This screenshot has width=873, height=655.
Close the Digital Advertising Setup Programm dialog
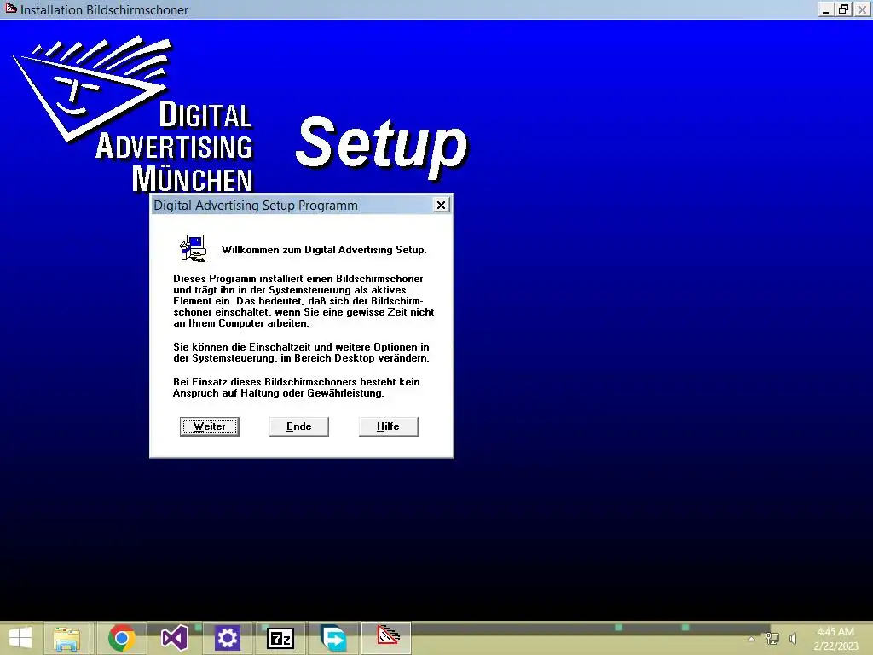[x=441, y=205]
